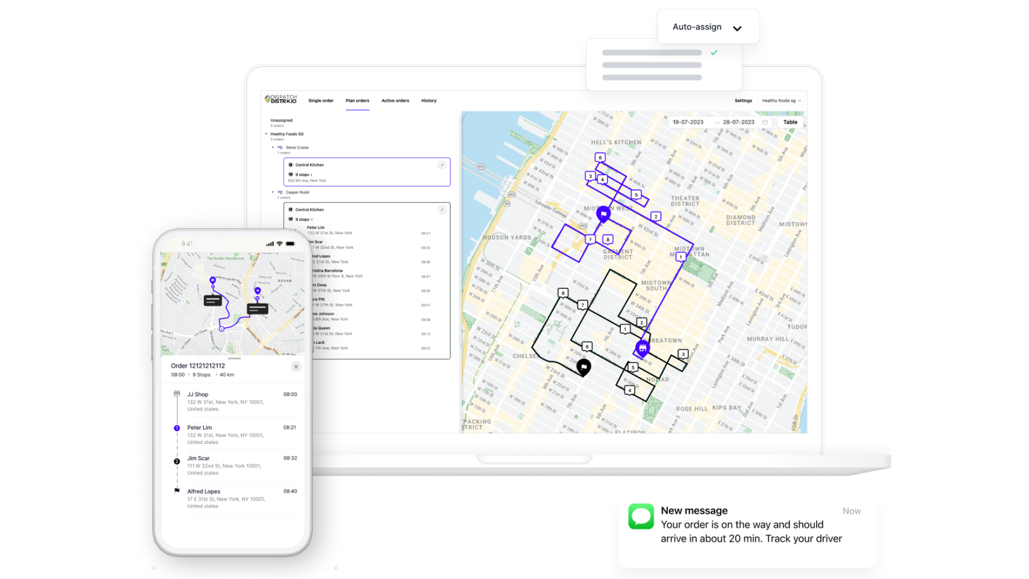Click the Table button above the map
Viewport: 1029px width, 579px height.
790,122
